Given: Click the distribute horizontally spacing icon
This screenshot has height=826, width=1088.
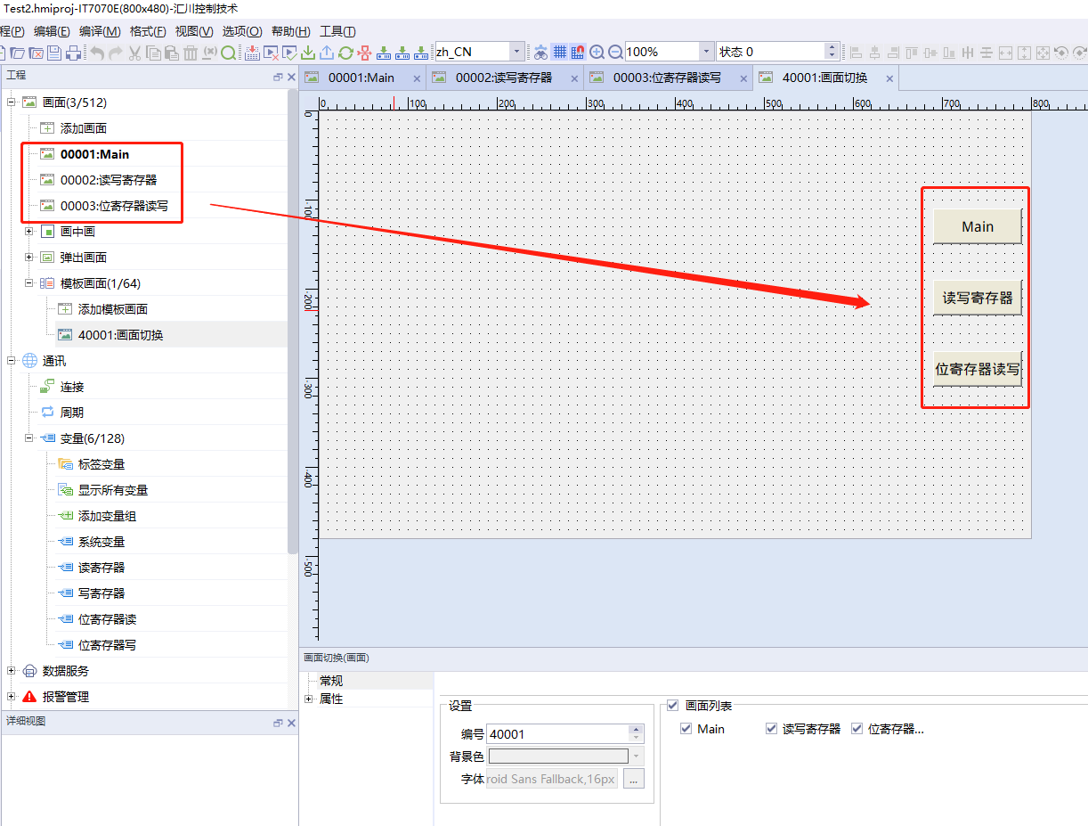Looking at the screenshot, I should click(968, 53).
